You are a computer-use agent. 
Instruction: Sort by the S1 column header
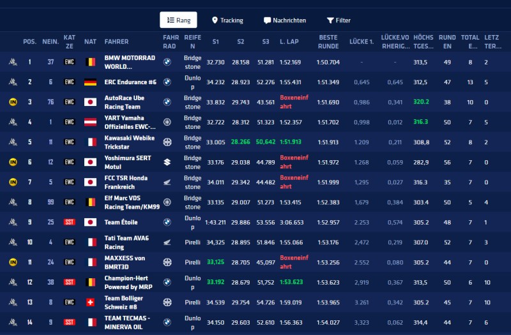tap(215, 41)
